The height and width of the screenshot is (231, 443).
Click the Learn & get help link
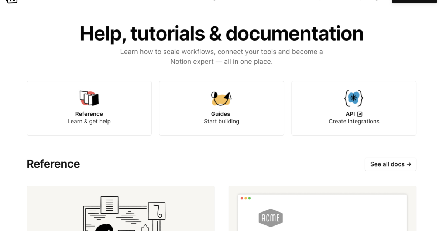tap(89, 121)
